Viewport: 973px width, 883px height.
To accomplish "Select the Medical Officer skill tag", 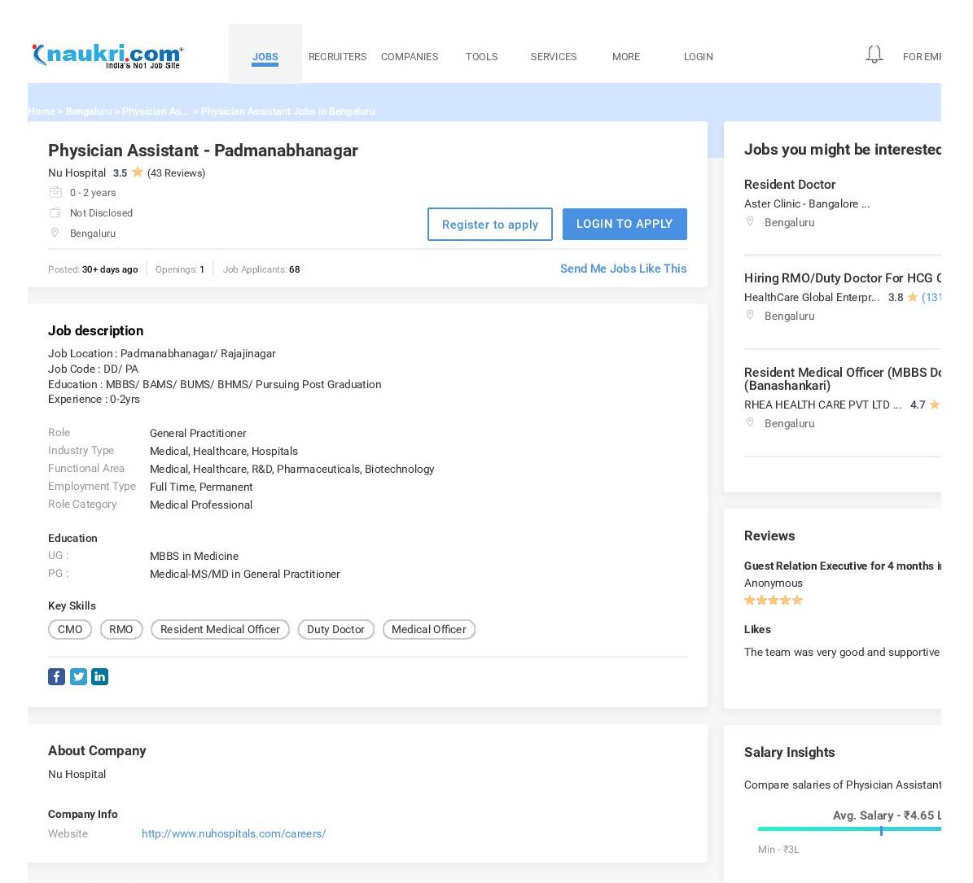I will (x=429, y=629).
